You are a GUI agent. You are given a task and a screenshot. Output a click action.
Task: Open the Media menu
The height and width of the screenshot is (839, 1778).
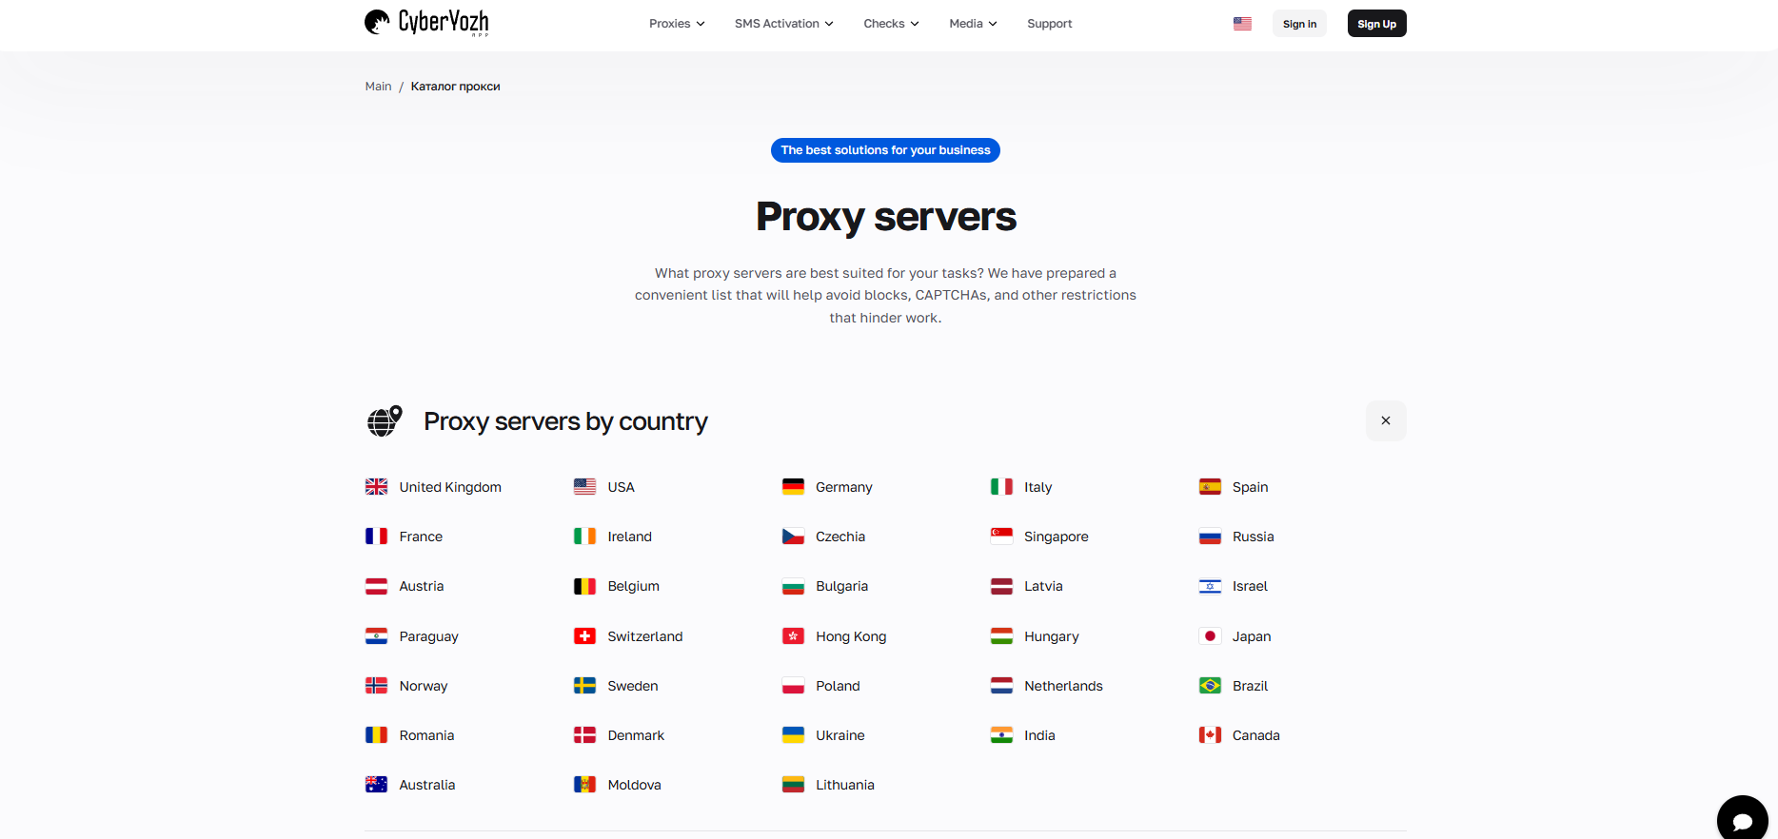(x=973, y=24)
